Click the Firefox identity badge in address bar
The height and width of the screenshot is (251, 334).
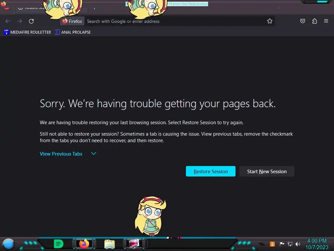(x=72, y=21)
